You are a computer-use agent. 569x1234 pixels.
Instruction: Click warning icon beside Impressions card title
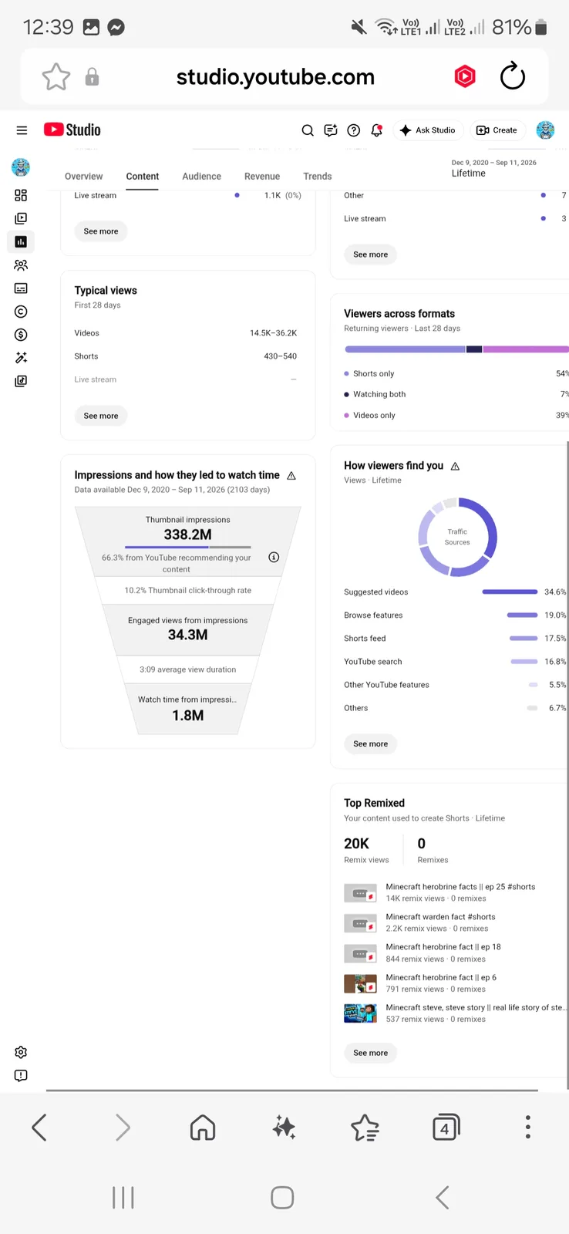pos(291,476)
